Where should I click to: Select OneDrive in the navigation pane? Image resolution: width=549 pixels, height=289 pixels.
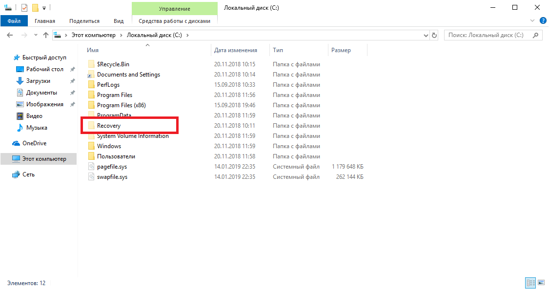[x=34, y=143]
